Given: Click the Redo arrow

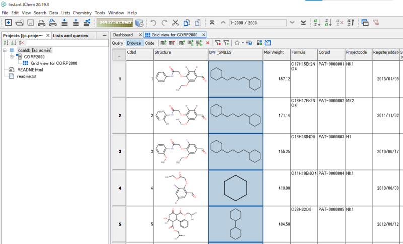Looking at the screenshot, I should [x=164, y=23].
